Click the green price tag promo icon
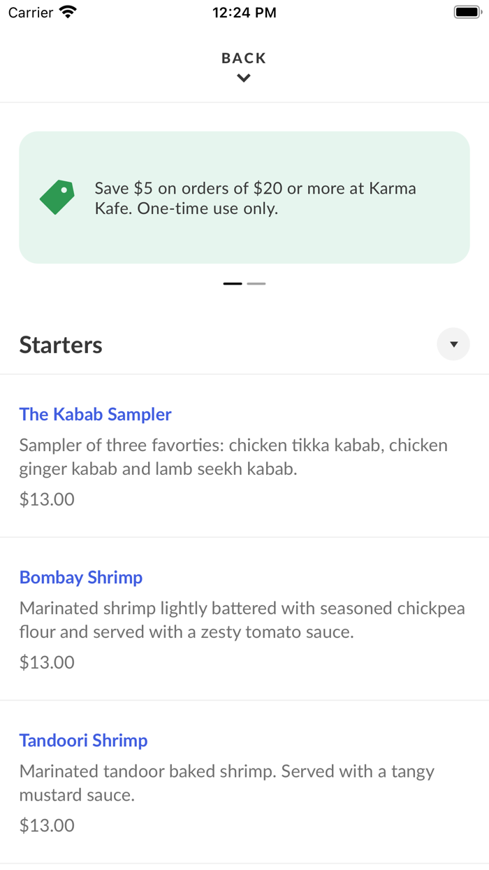489x870 pixels. tap(56, 197)
